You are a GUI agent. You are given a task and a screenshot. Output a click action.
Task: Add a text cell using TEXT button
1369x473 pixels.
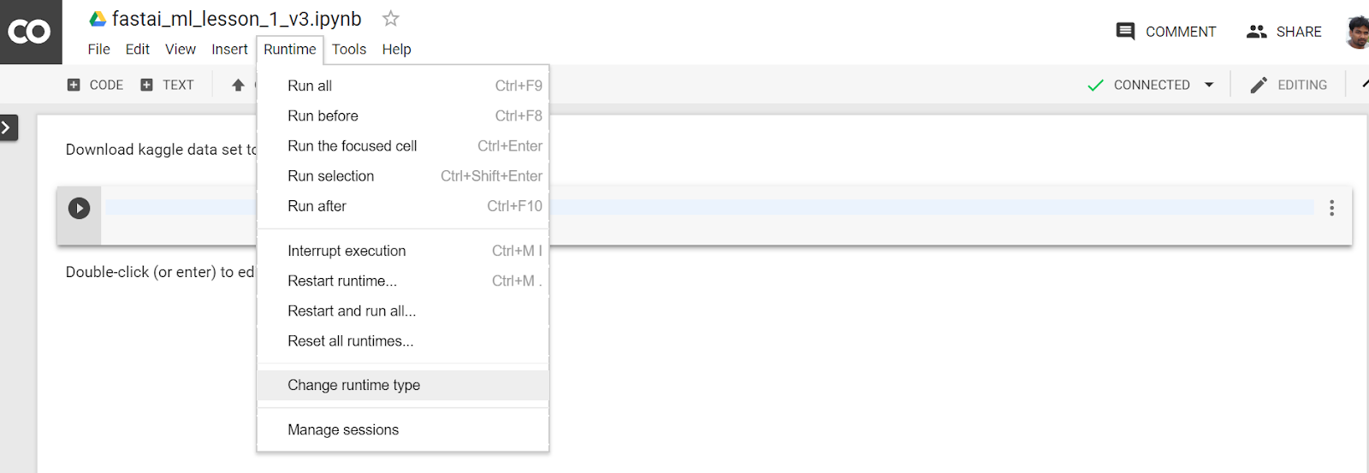click(x=167, y=85)
